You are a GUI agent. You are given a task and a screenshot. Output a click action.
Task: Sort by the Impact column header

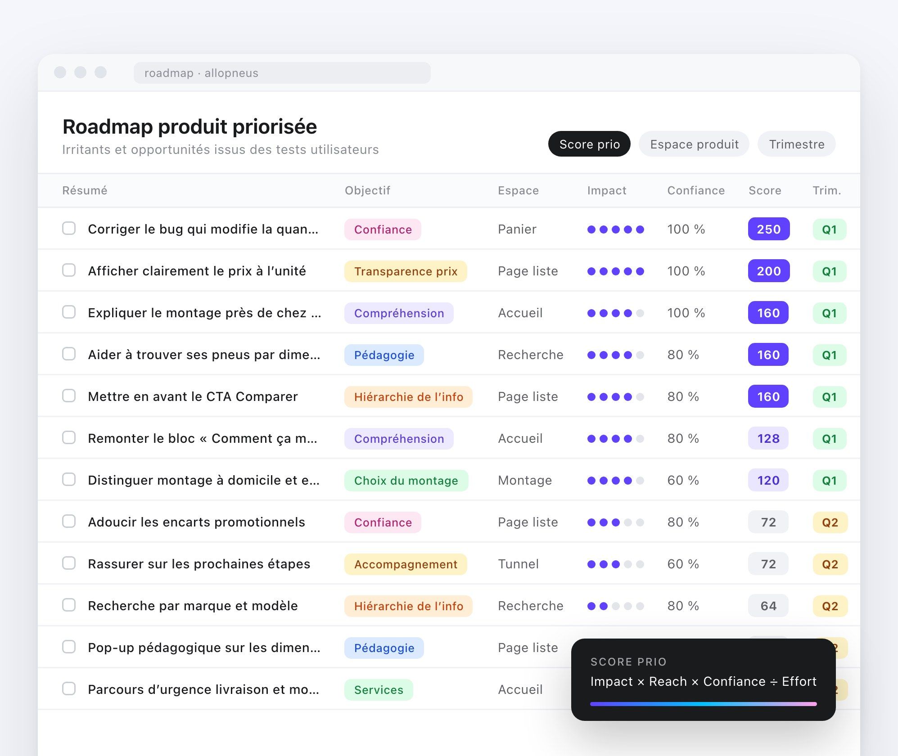tap(607, 190)
